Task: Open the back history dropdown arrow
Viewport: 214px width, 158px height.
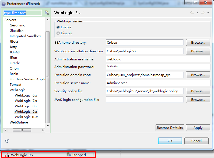Action: [197, 13]
